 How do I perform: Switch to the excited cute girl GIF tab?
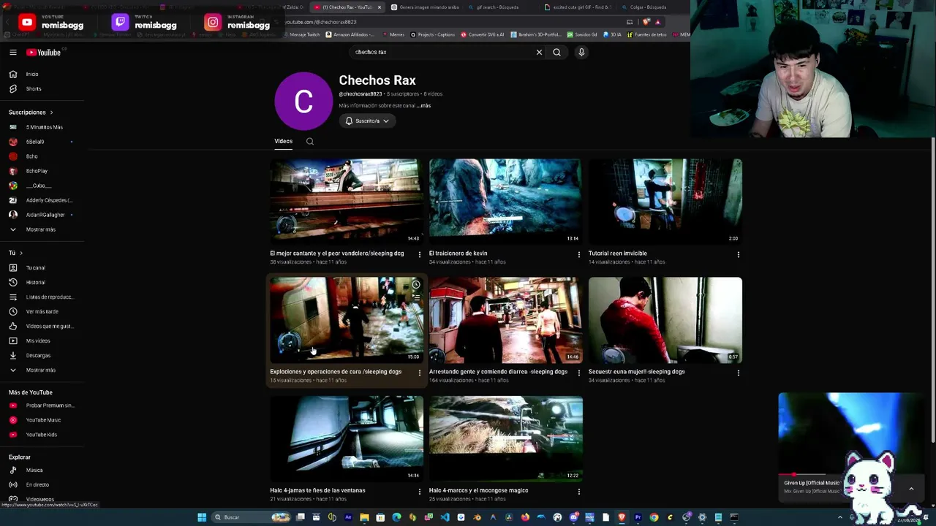[578, 7]
